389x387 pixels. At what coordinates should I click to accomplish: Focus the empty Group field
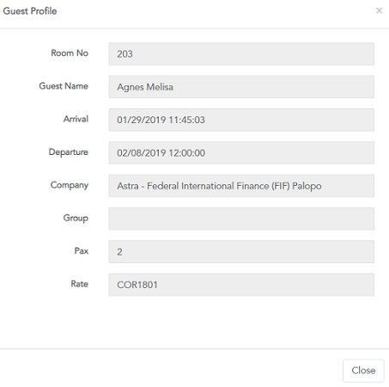pyautogui.click(x=241, y=218)
